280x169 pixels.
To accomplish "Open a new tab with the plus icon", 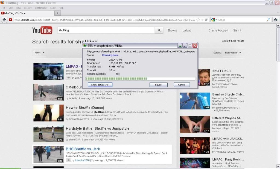I will click(x=58, y=13).
